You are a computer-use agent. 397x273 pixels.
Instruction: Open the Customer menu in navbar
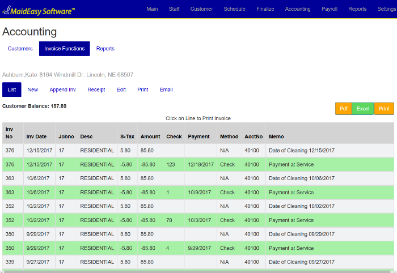[201, 9]
